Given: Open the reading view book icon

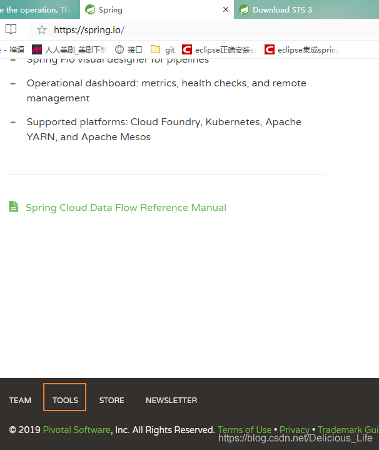Looking at the screenshot, I should pyautogui.click(x=11, y=29).
